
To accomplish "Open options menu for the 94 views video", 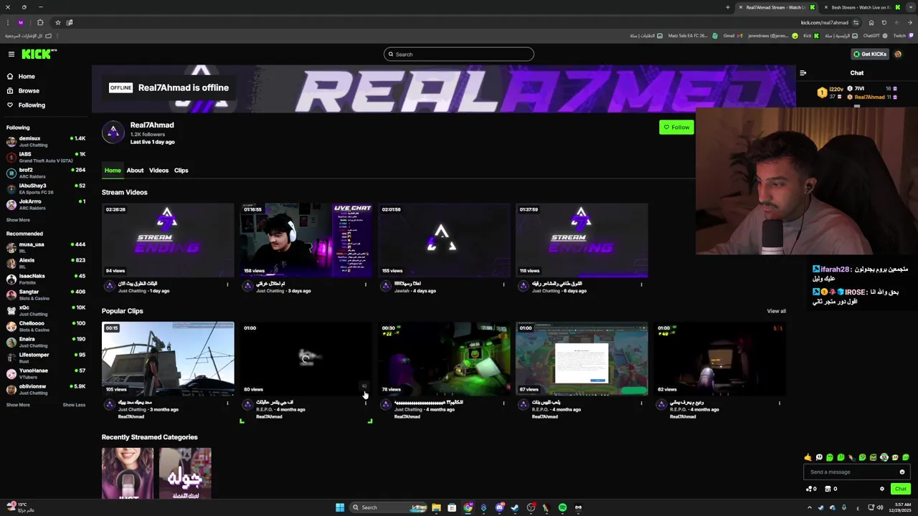I will [x=227, y=285].
